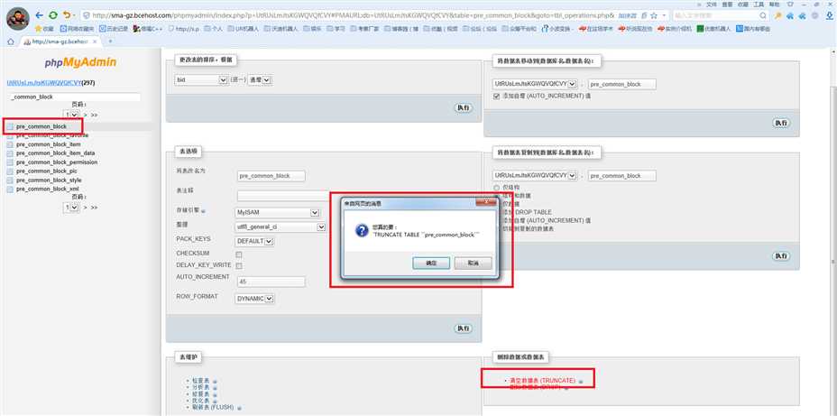Viewport: 837px width, 416px height.
Task: Click the _common_block table filter field
Action: tap(75, 97)
